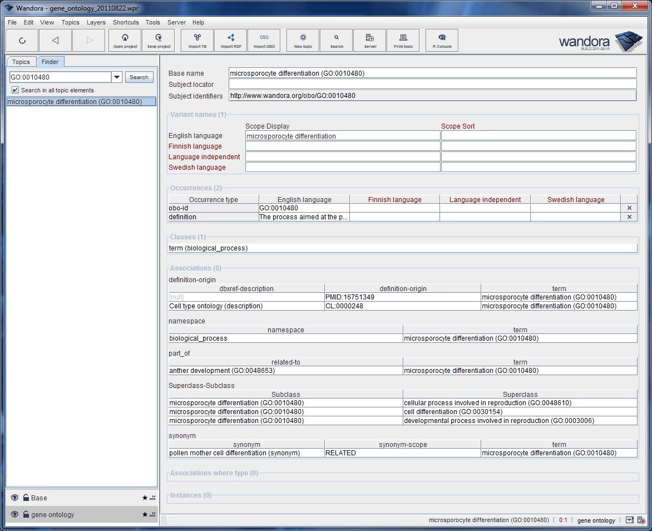Image resolution: width=652 pixels, height=531 pixels.
Task: Open the Import TM tool
Action: (197, 40)
